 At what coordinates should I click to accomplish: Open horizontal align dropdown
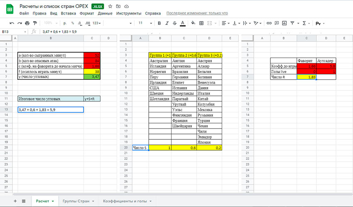tap(226, 23)
